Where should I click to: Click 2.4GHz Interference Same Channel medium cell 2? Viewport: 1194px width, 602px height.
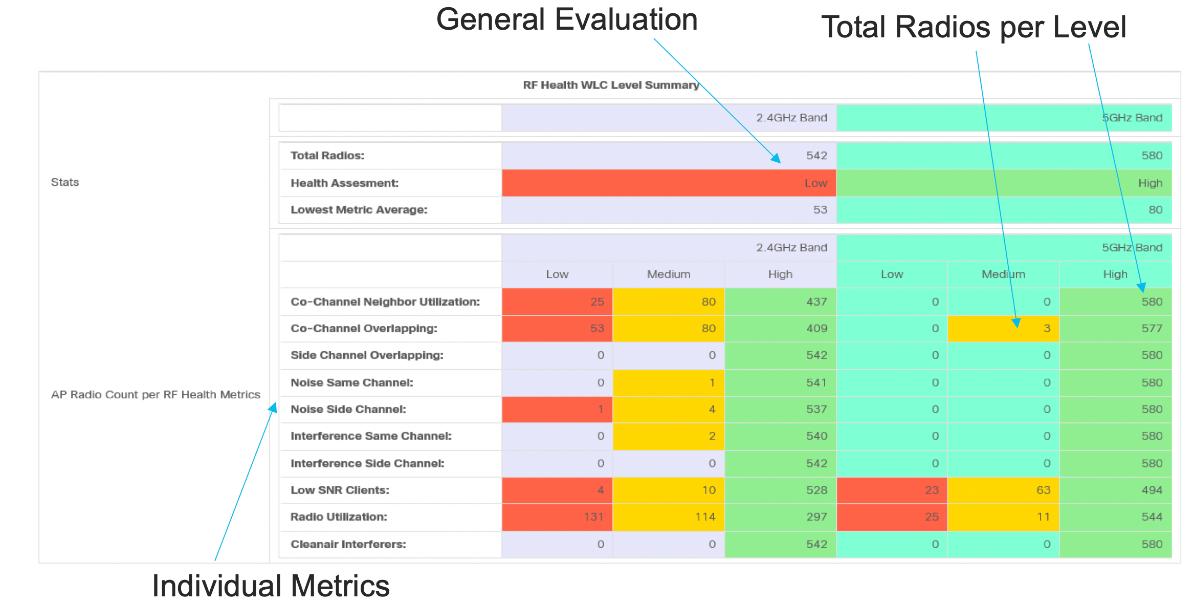(712, 436)
